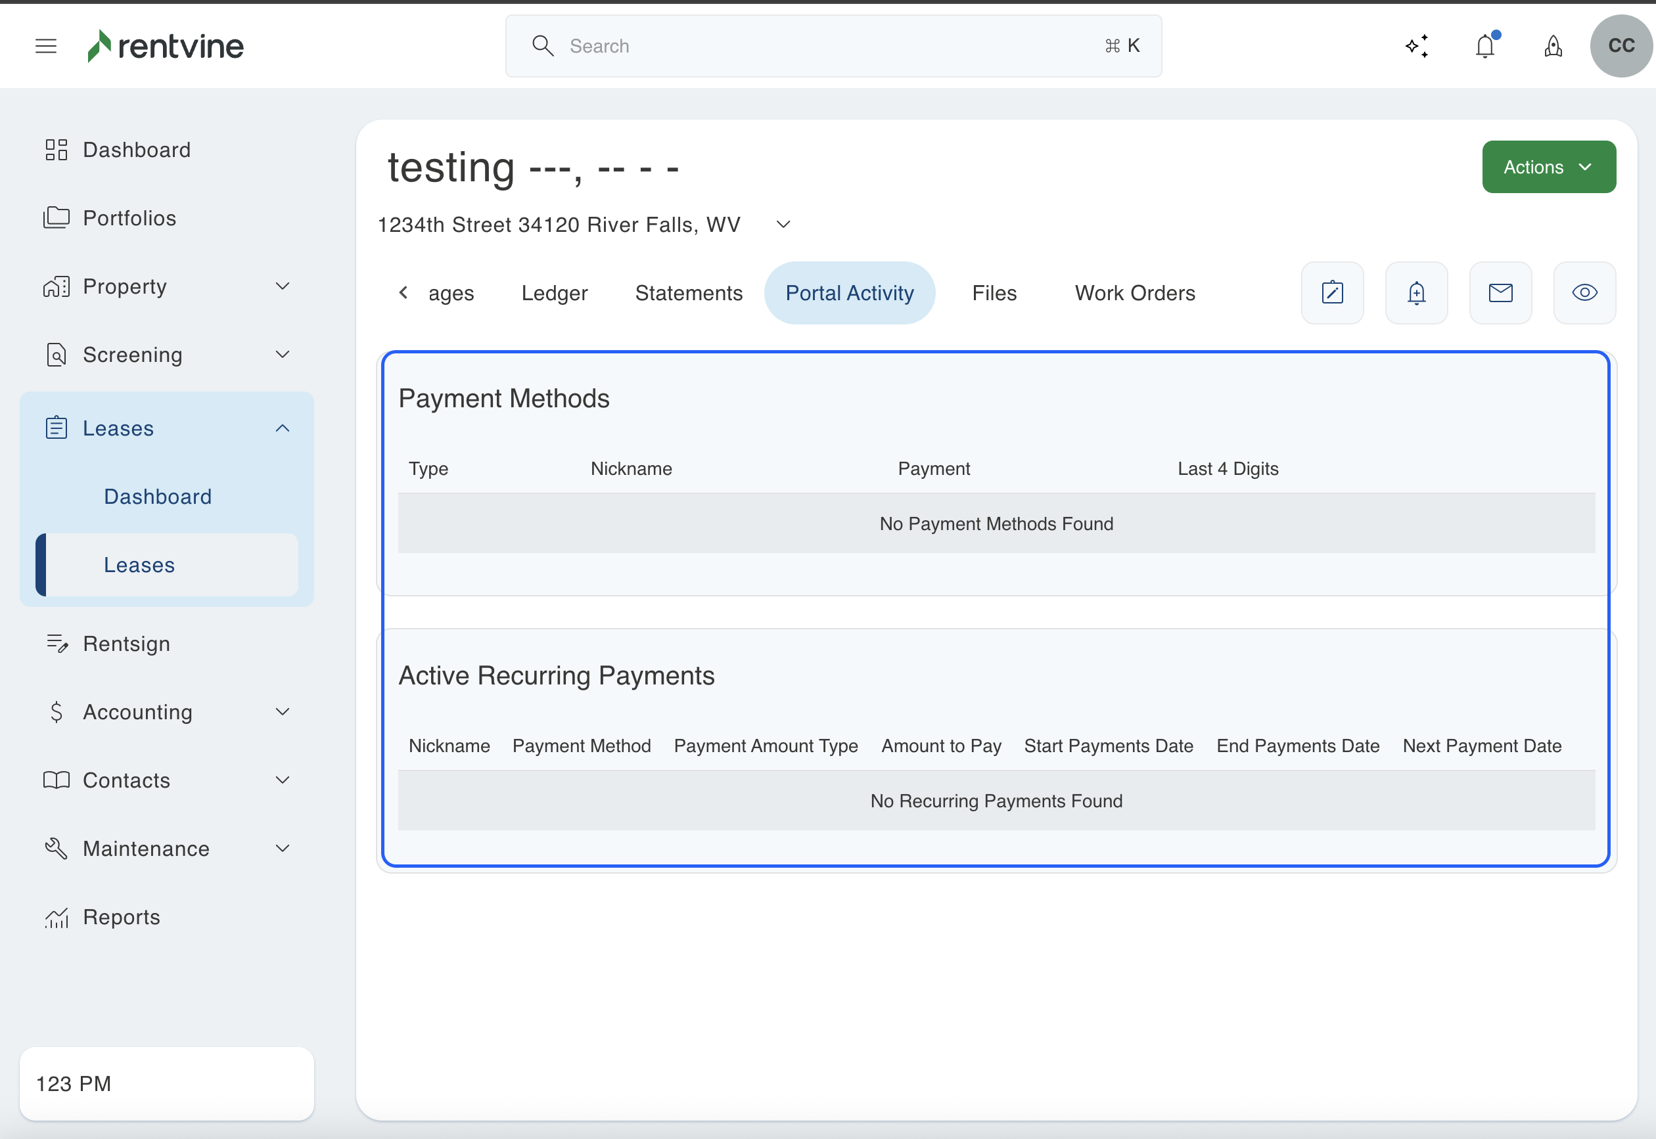Click the envelope email icon button
The width and height of the screenshot is (1656, 1139).
(1500, 292)
